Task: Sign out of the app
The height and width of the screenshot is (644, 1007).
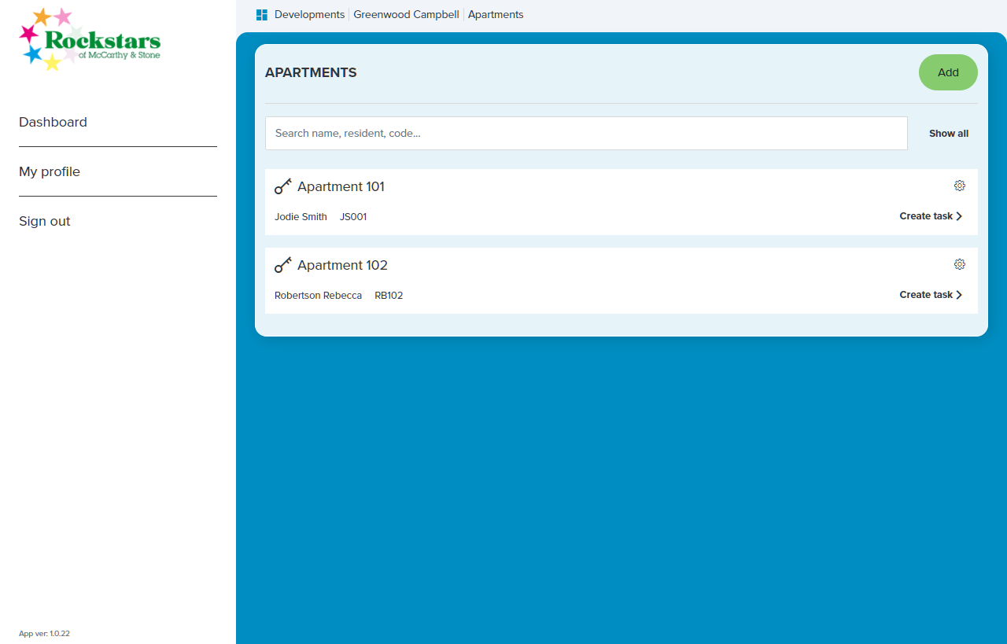Action: (x=45, y=221)
